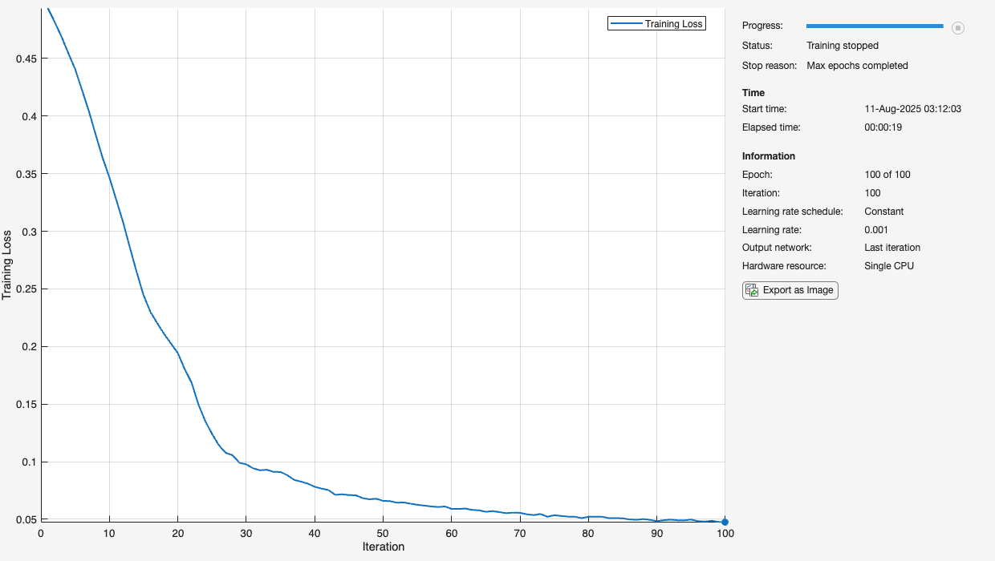Click the x-axis tick label 90
The height and width of the screenshot is (561, 995).
pos(656,533)
